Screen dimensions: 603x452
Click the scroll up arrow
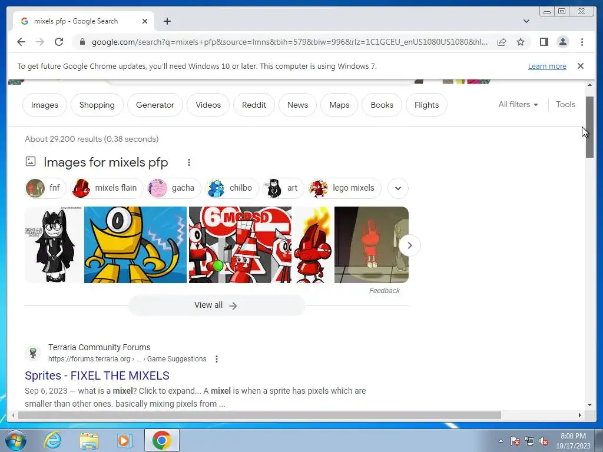tap(589, 85)
